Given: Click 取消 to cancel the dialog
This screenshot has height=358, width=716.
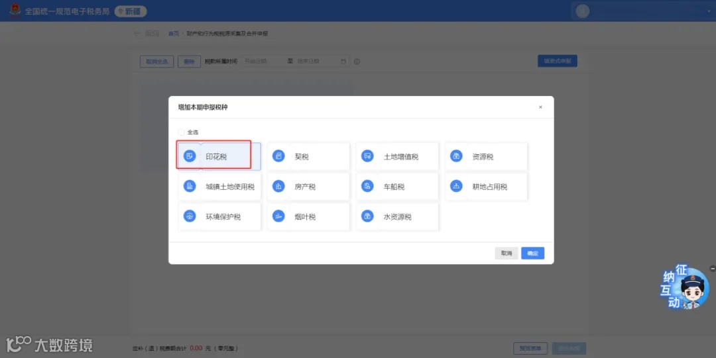Looking at the screenshot, I should pos(507,253).
